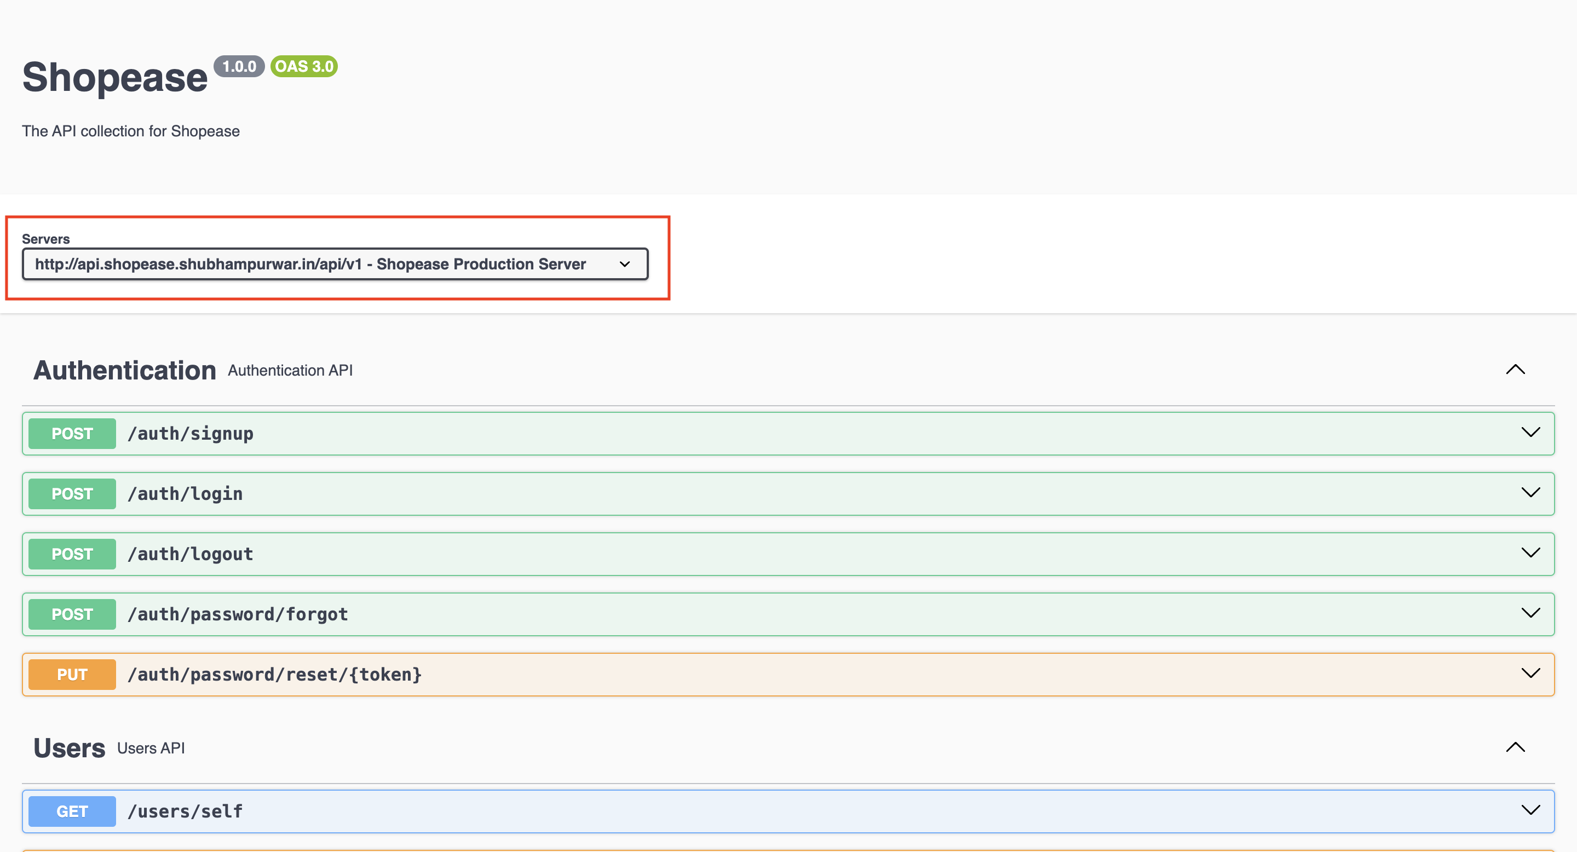Expand the /auth/login row arrow
Image resolution: width=1577 pixels, height=852 pixels.
[x=1530, y=493]
